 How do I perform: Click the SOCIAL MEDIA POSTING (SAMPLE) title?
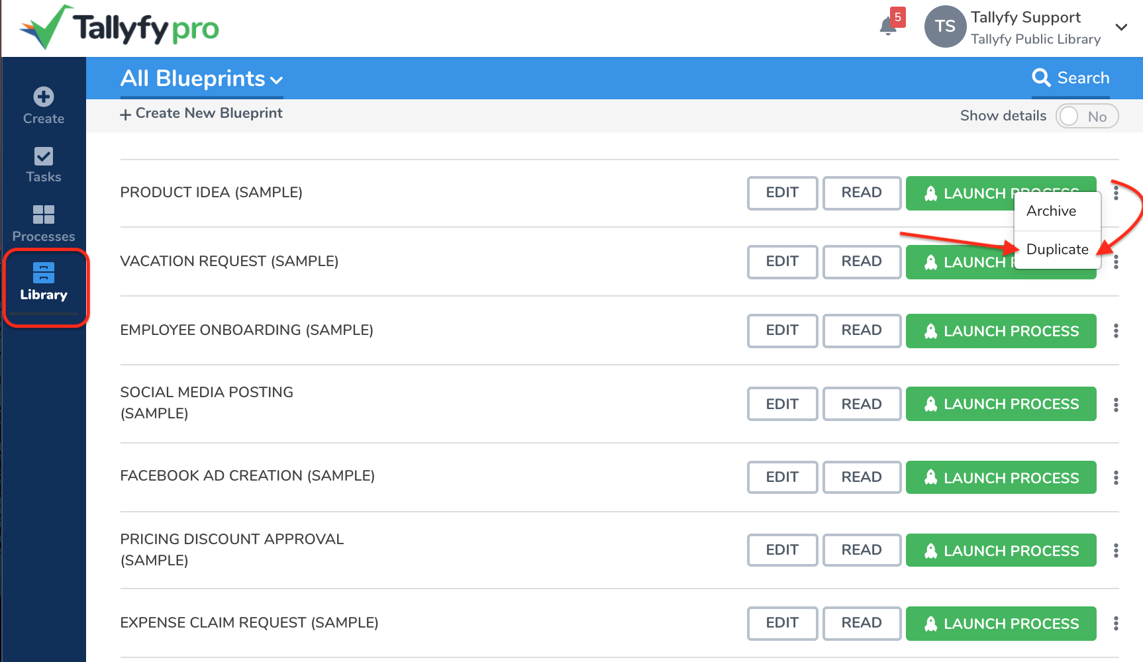(207, 402)
